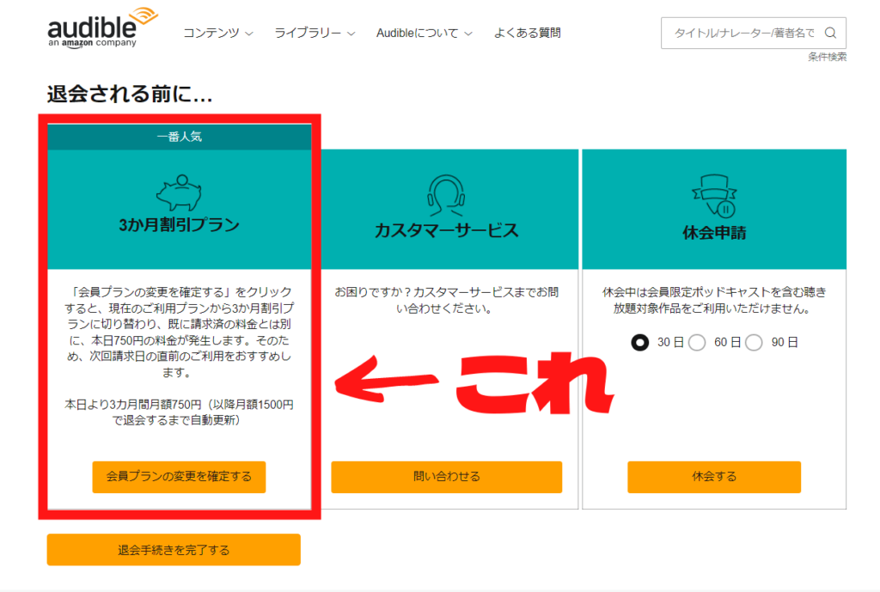Click the piggy bank icon
This screenshot has height=592, width=880.
(179, 192)
